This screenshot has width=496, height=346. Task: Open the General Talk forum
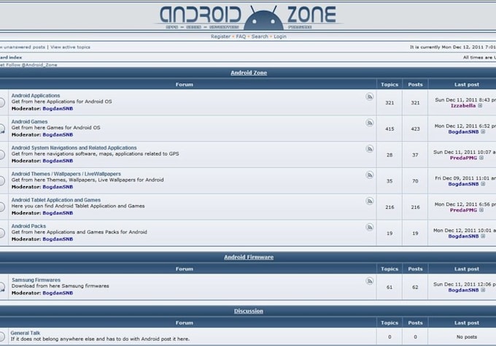[26, 333]
